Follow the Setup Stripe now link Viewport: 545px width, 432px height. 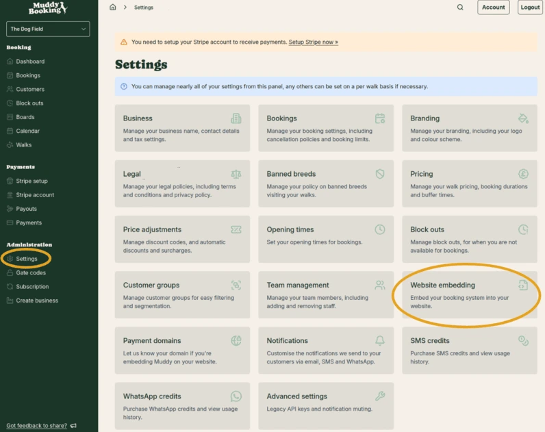(313, 42)
